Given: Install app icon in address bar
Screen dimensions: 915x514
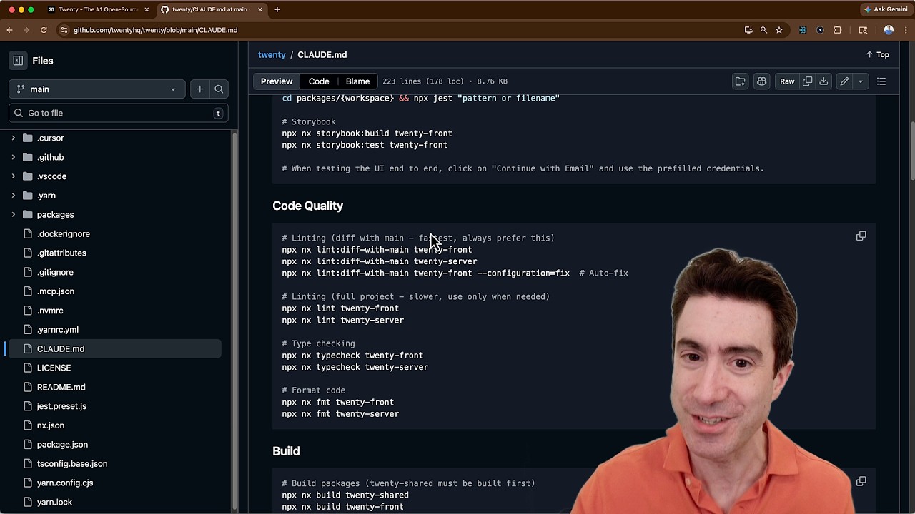Looking at the screenshot, I should coord(748,30).
